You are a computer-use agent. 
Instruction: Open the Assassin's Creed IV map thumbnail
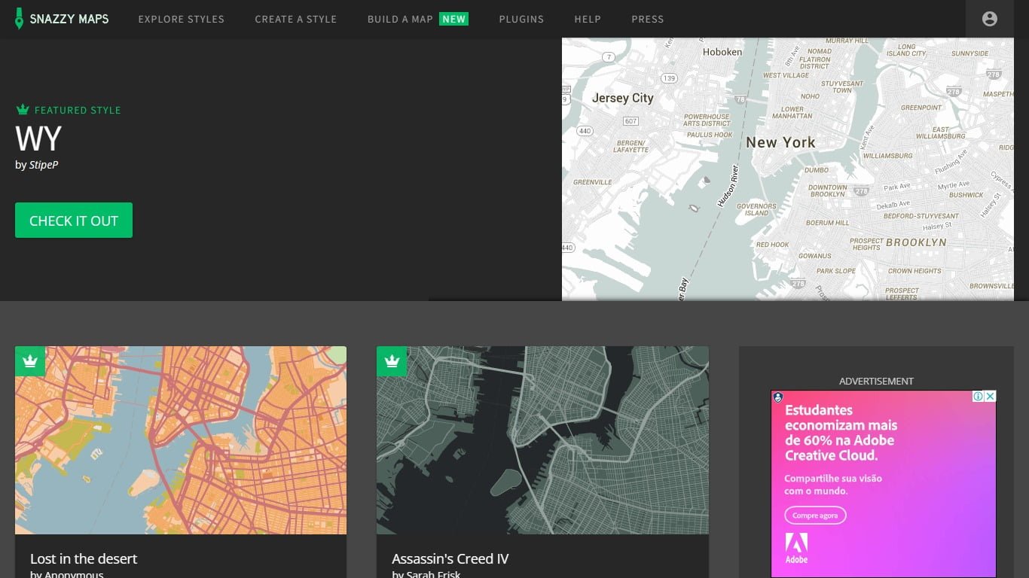click(542, 440)
